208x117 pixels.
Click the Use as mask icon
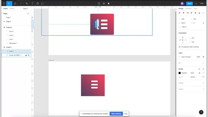pyautogui.click(x=109, y=4)
